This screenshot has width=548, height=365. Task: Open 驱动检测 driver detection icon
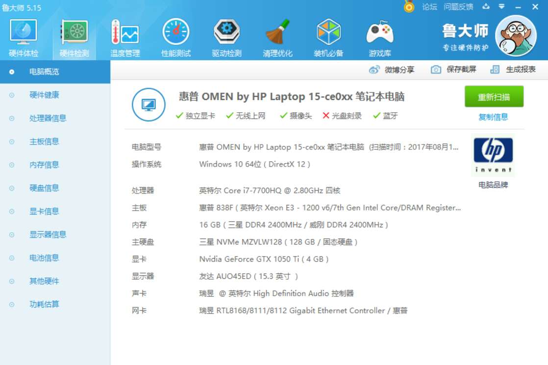point(227,38)
